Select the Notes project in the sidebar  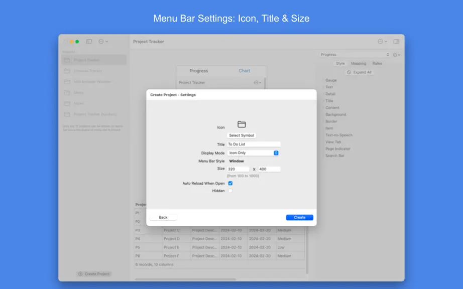coord(94,103)
